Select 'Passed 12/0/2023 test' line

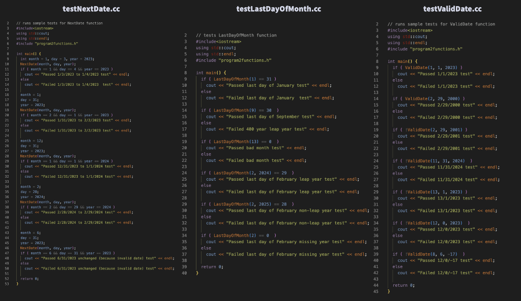pos(447,229)
